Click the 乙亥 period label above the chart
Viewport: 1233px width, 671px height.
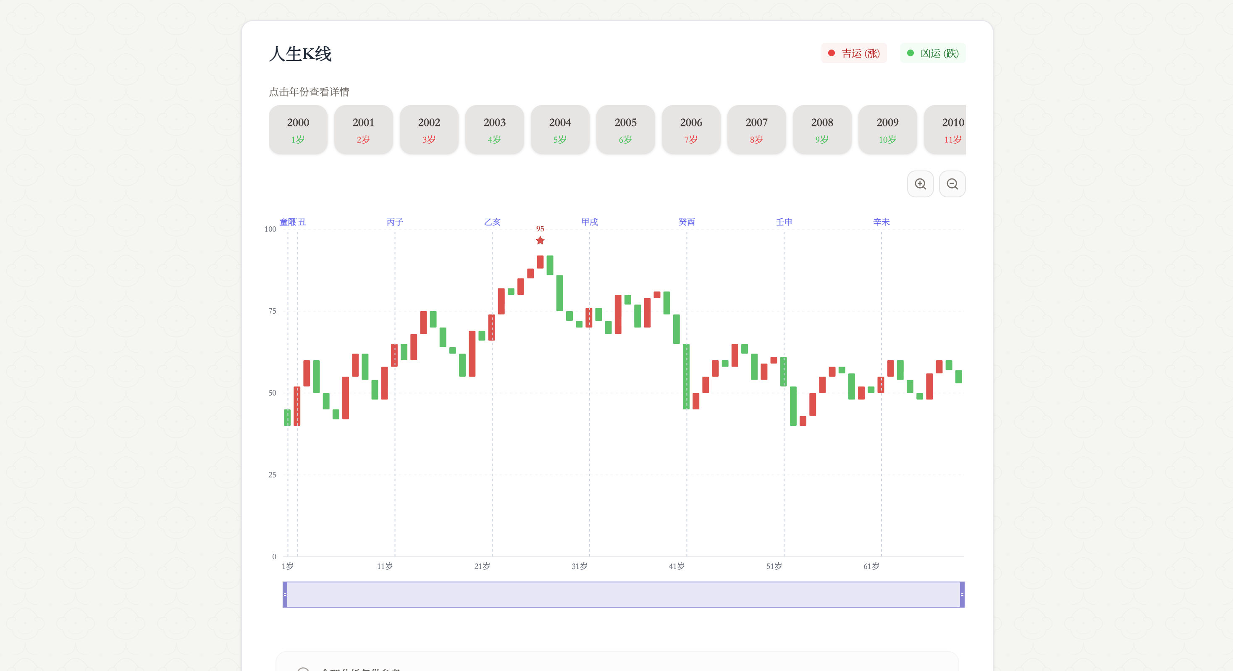(492, 222)
